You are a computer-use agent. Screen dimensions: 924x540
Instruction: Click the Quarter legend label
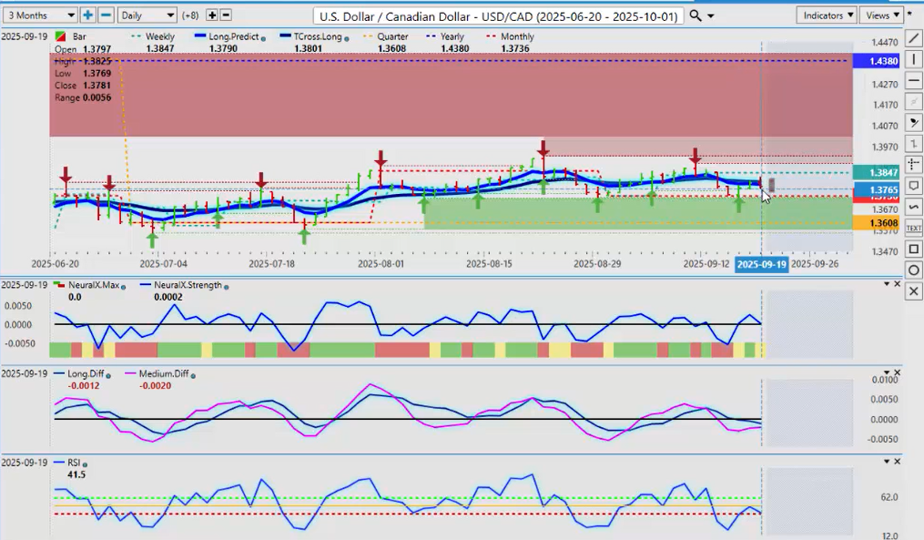pyautogui.click(x=392, y=36)
